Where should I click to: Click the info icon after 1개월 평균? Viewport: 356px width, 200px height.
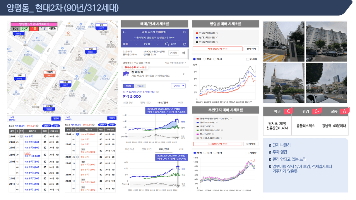pos(158,92)
